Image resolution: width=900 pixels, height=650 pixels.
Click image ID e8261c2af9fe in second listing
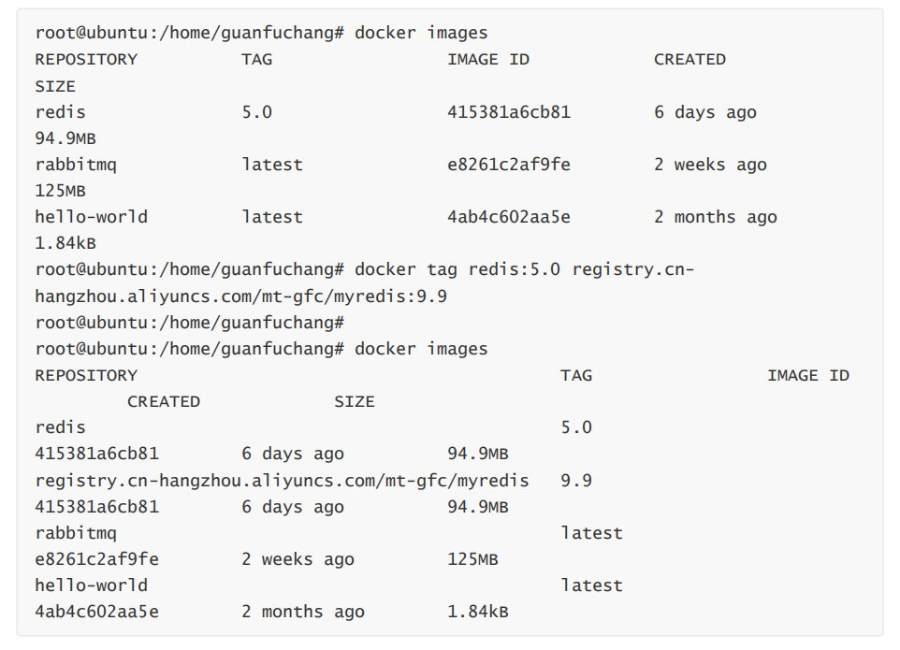coord(96,559)
